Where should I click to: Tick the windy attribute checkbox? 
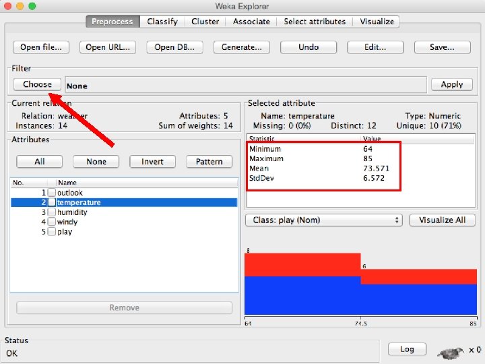pos(52,222)
